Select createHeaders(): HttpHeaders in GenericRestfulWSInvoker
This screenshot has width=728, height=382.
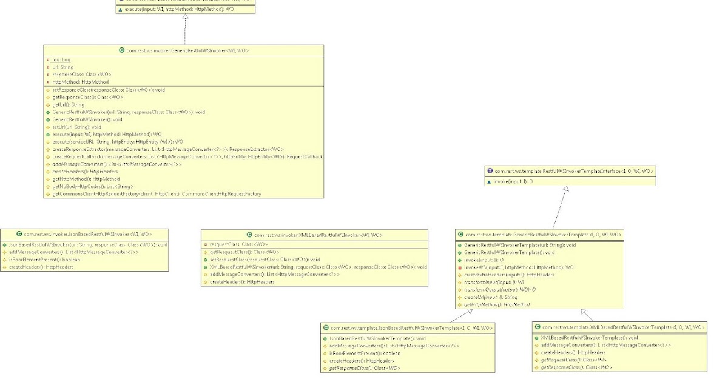pyautogui.click(x=86, y=172)
